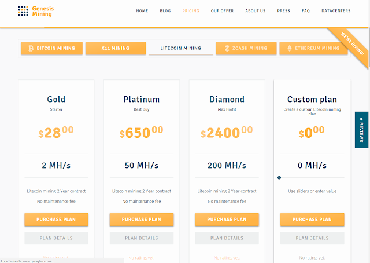
Task: Click 'Litecoin mining 2 Year contract' in Platinum
Action: [142, 191]
